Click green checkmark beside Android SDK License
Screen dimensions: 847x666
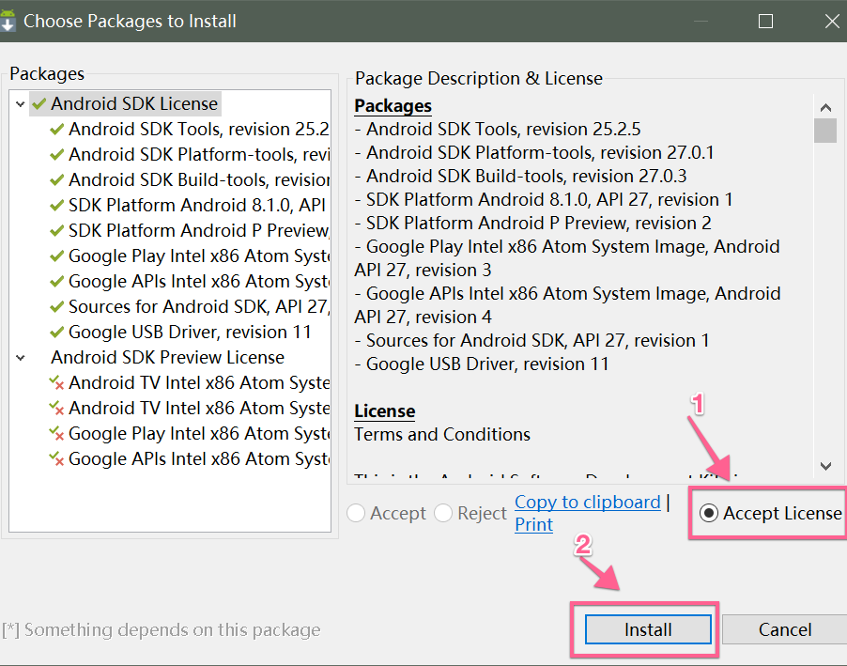point(38,103)
